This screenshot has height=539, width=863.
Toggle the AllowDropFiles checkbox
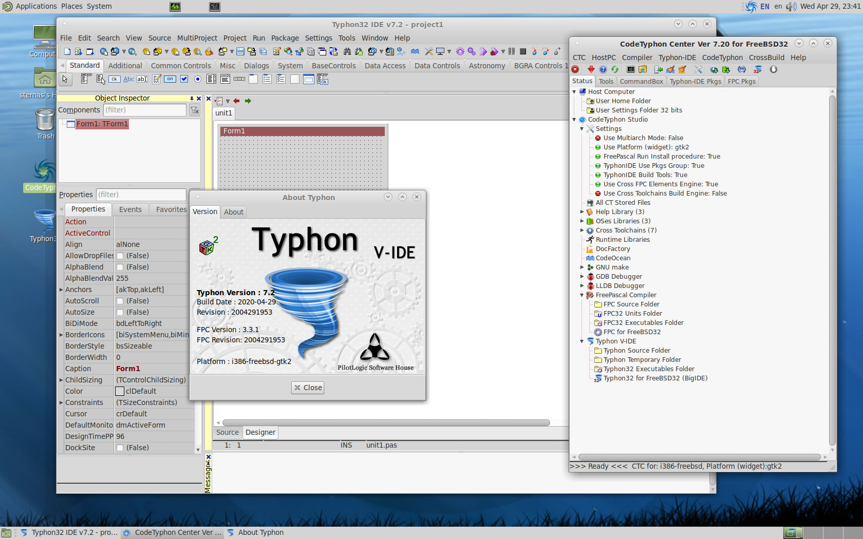tap(120, 256)
